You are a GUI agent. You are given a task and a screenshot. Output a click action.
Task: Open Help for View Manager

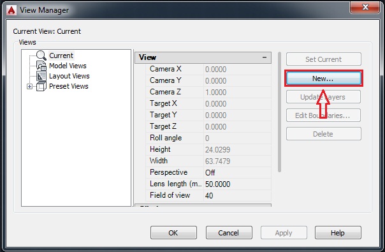(x=338, y=233)
